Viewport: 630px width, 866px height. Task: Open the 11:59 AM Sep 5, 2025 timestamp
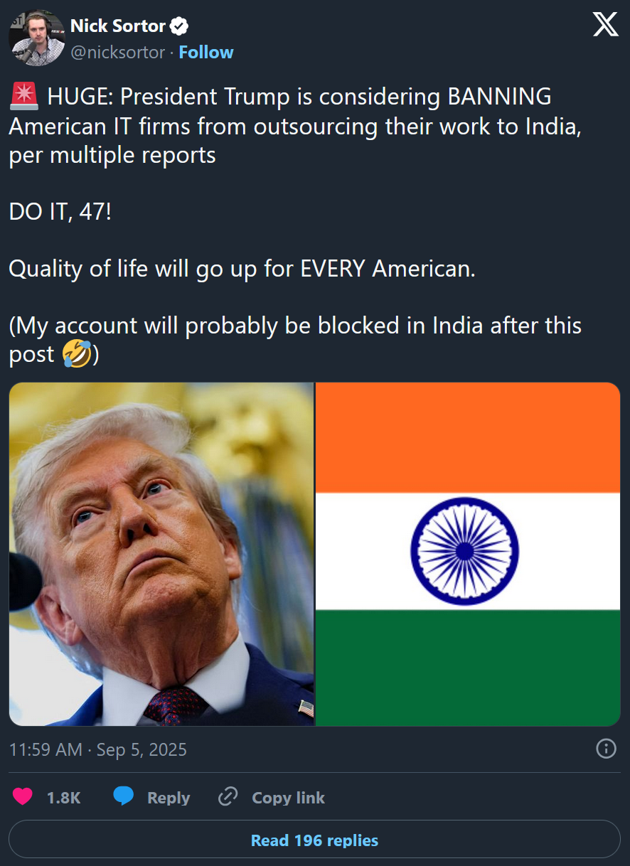98,749
